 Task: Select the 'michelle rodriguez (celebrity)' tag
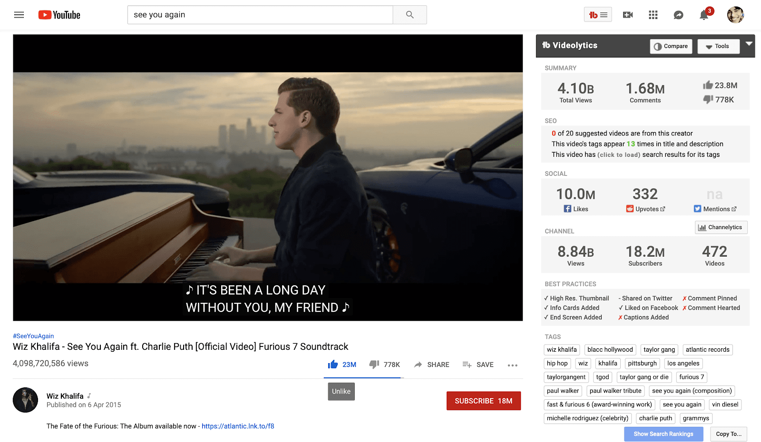[x=588, y=419]
